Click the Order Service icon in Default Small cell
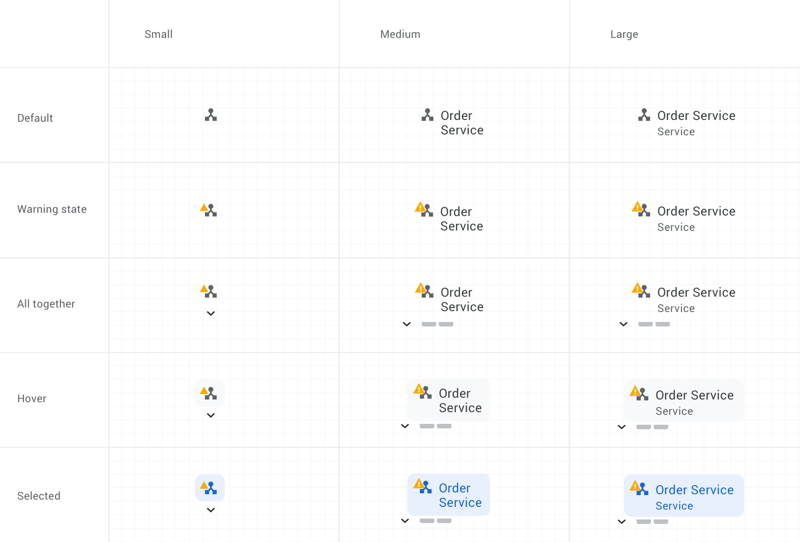The image size is (800, 542). pyautogui.click(x=210, y=115)
